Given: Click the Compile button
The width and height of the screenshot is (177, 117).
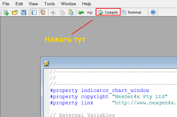Looking at the screenshot, I should tap(108, 12).
